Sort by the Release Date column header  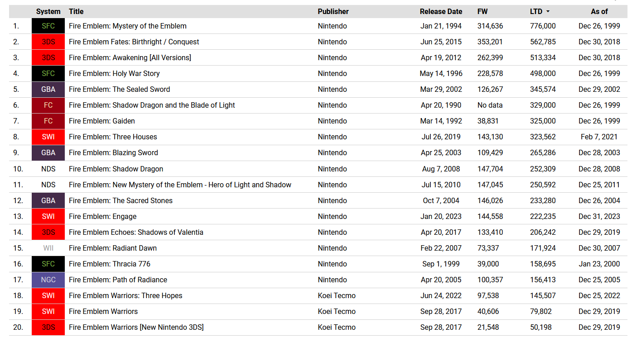(441, 12)
